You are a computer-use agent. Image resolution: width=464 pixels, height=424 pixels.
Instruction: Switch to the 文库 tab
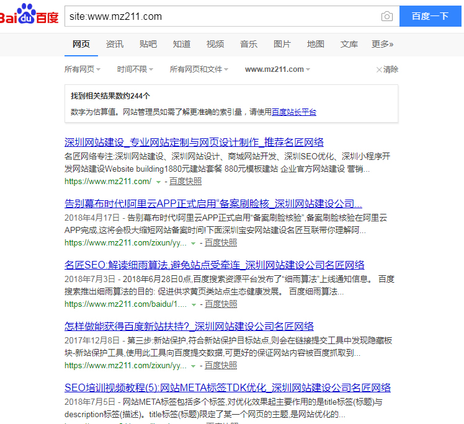349,44
